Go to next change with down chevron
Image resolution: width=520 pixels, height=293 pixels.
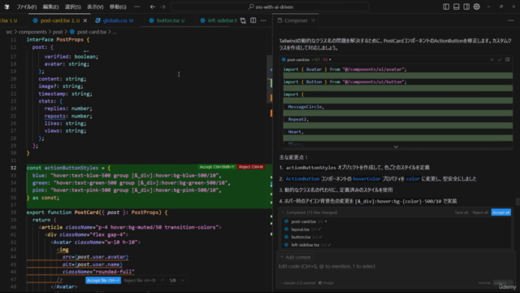coord(183,280)
